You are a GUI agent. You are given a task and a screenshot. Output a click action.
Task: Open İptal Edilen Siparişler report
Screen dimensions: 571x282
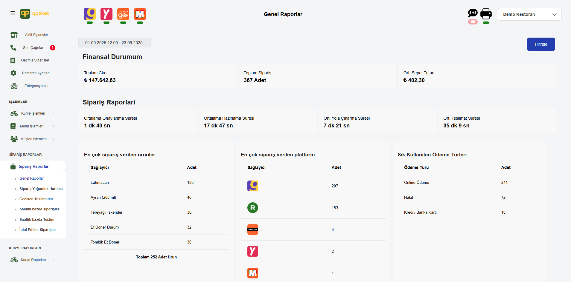point(38,230)
